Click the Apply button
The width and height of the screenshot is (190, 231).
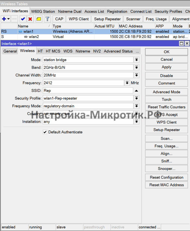[x=166, y=67]
